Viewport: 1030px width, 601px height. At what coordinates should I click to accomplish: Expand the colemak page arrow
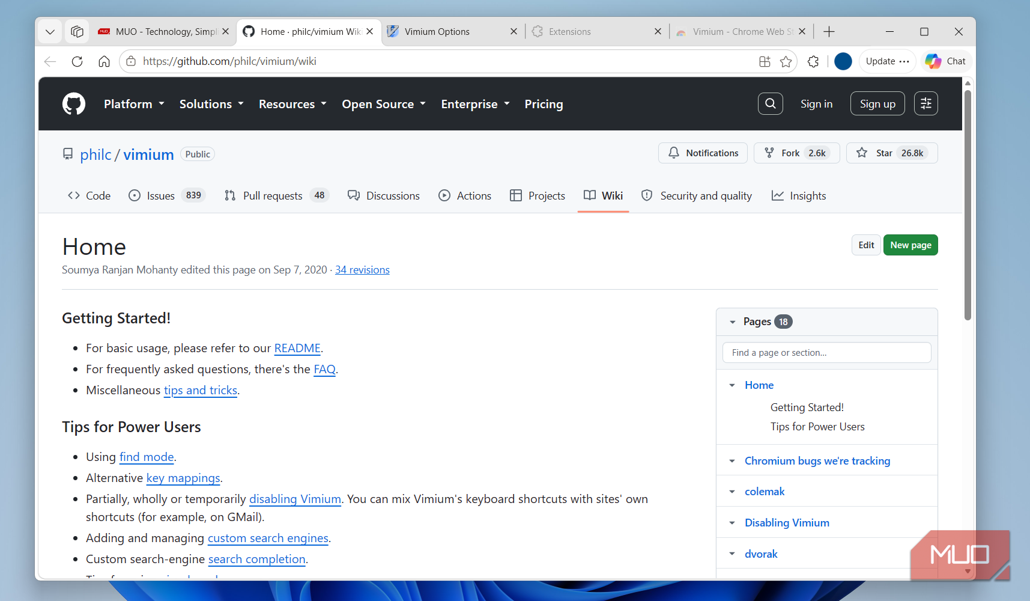[732, 492]
